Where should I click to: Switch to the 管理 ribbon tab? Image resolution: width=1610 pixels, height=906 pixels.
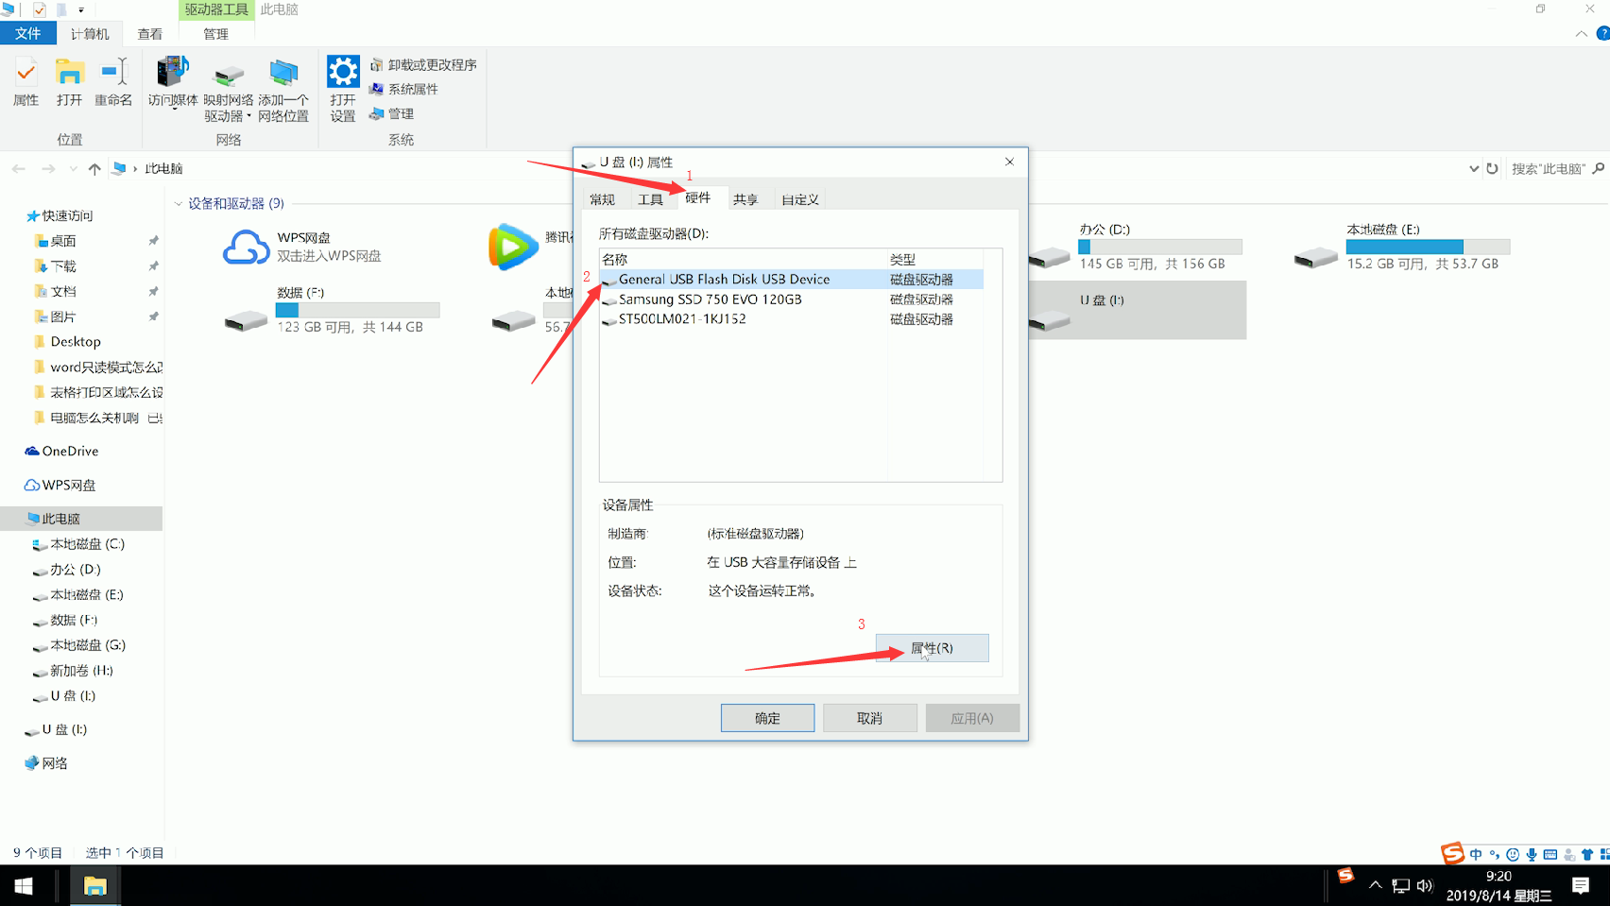click(x=215, y=33)
